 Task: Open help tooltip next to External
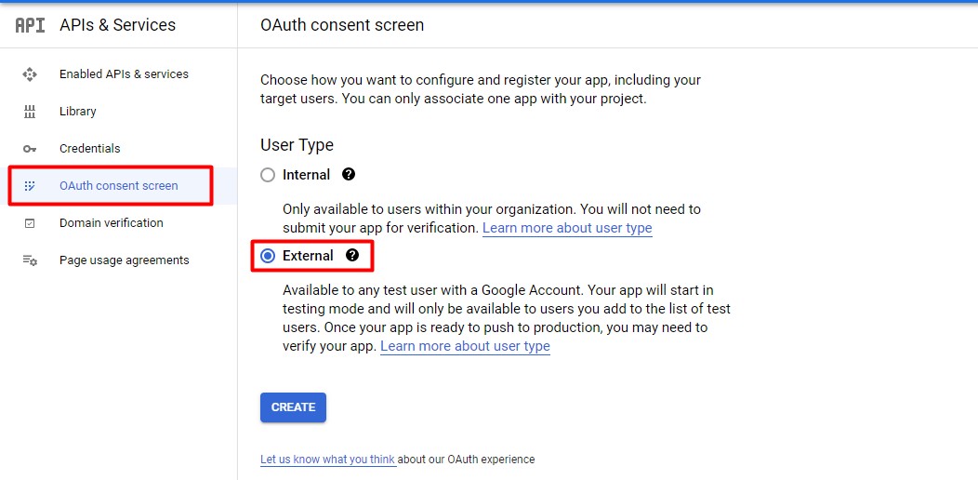coord(352,255)
